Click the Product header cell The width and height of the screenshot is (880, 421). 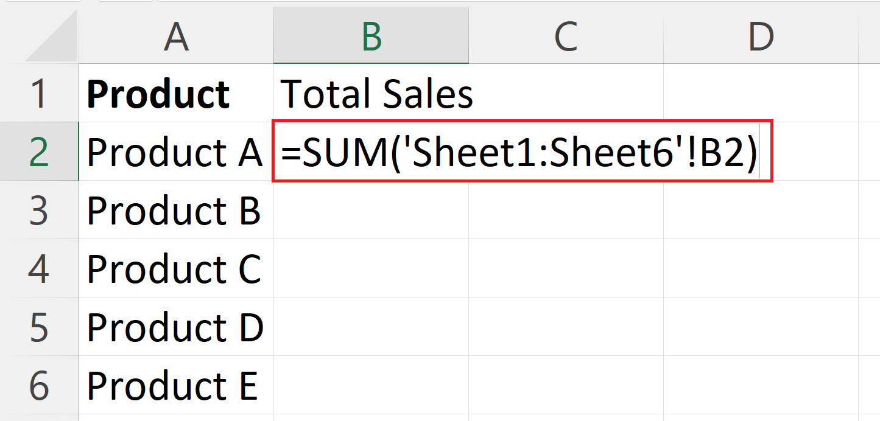pyautogui.click(x=175, y=92)
